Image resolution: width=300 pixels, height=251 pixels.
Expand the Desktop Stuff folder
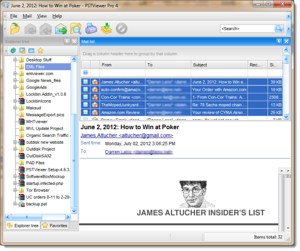pyautogui.click(x=15, y=60)
